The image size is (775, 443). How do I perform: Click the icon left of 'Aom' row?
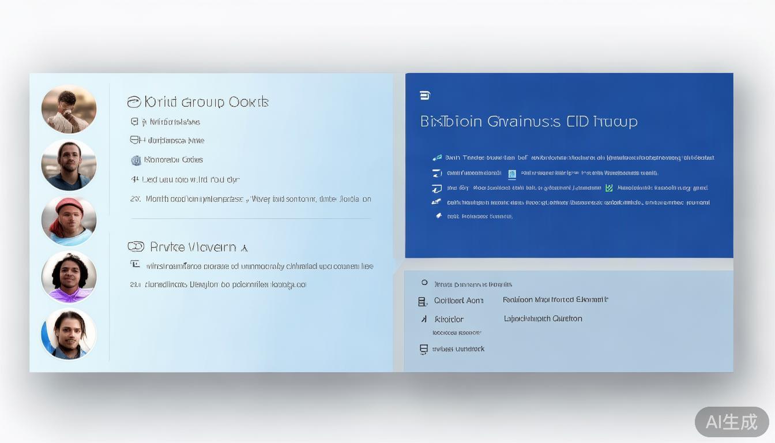(x=422, y=301)
